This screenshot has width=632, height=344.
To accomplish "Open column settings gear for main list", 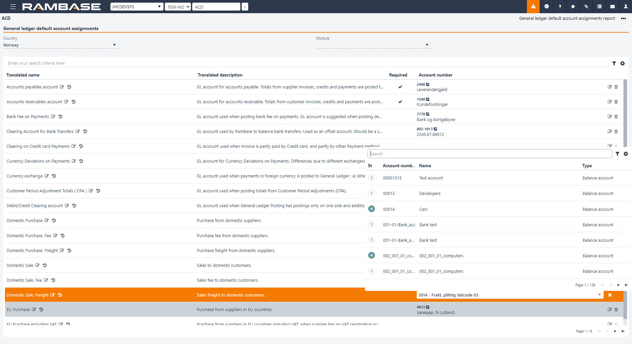I will pyautogui.click(x=622, y=63).
